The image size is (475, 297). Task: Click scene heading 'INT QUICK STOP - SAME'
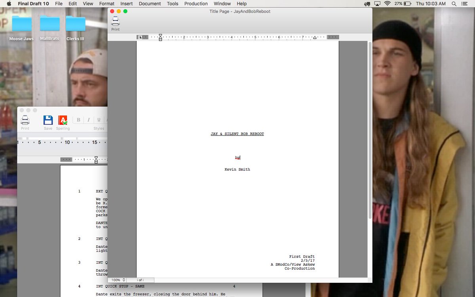point(120,286)
